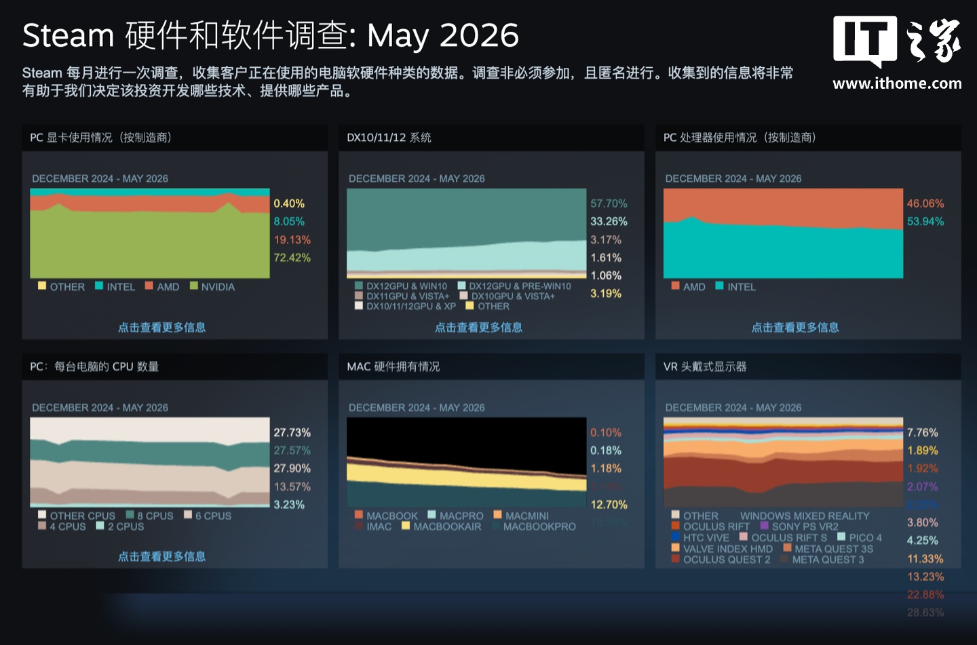977x645 pixels.
Task: Click the MACBOOKAIR legend swatch
Action: [406, 526]
